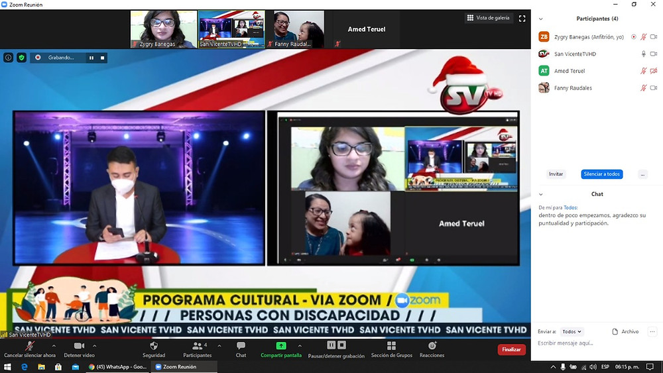
Task: Select Amed Teruel participant name in list
Action: (570, 71)
